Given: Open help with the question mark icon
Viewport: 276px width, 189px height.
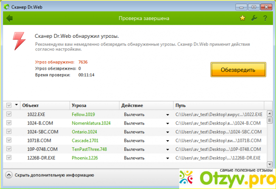Looking at the screenshot, I should (x=265, y=18).
